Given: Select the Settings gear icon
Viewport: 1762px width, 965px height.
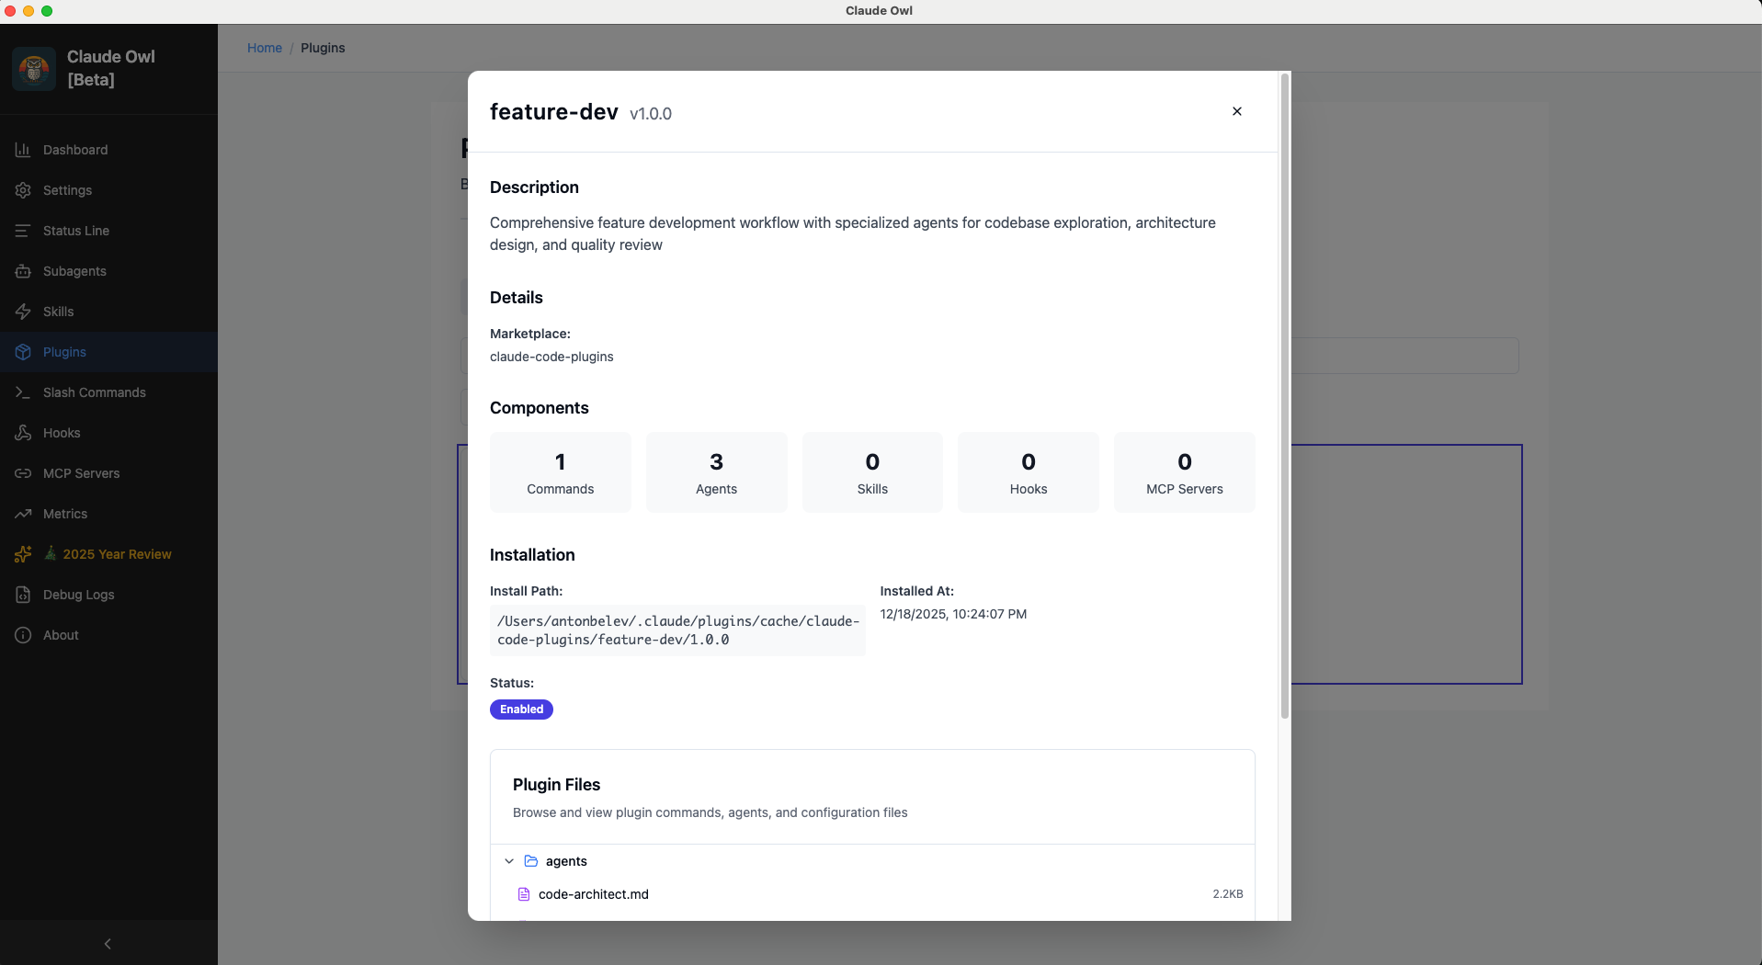Looking at the screenshot, I should [x=23, y=190].
